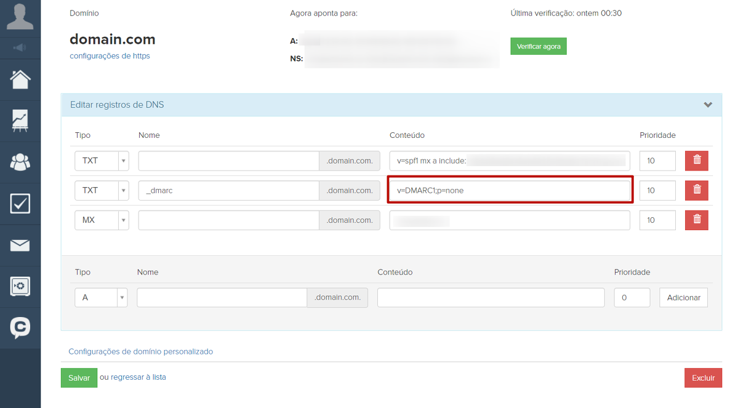Collapse the Editar registros de DNS panel
This screenshot has width=738, height=408.
coord(708,105)
